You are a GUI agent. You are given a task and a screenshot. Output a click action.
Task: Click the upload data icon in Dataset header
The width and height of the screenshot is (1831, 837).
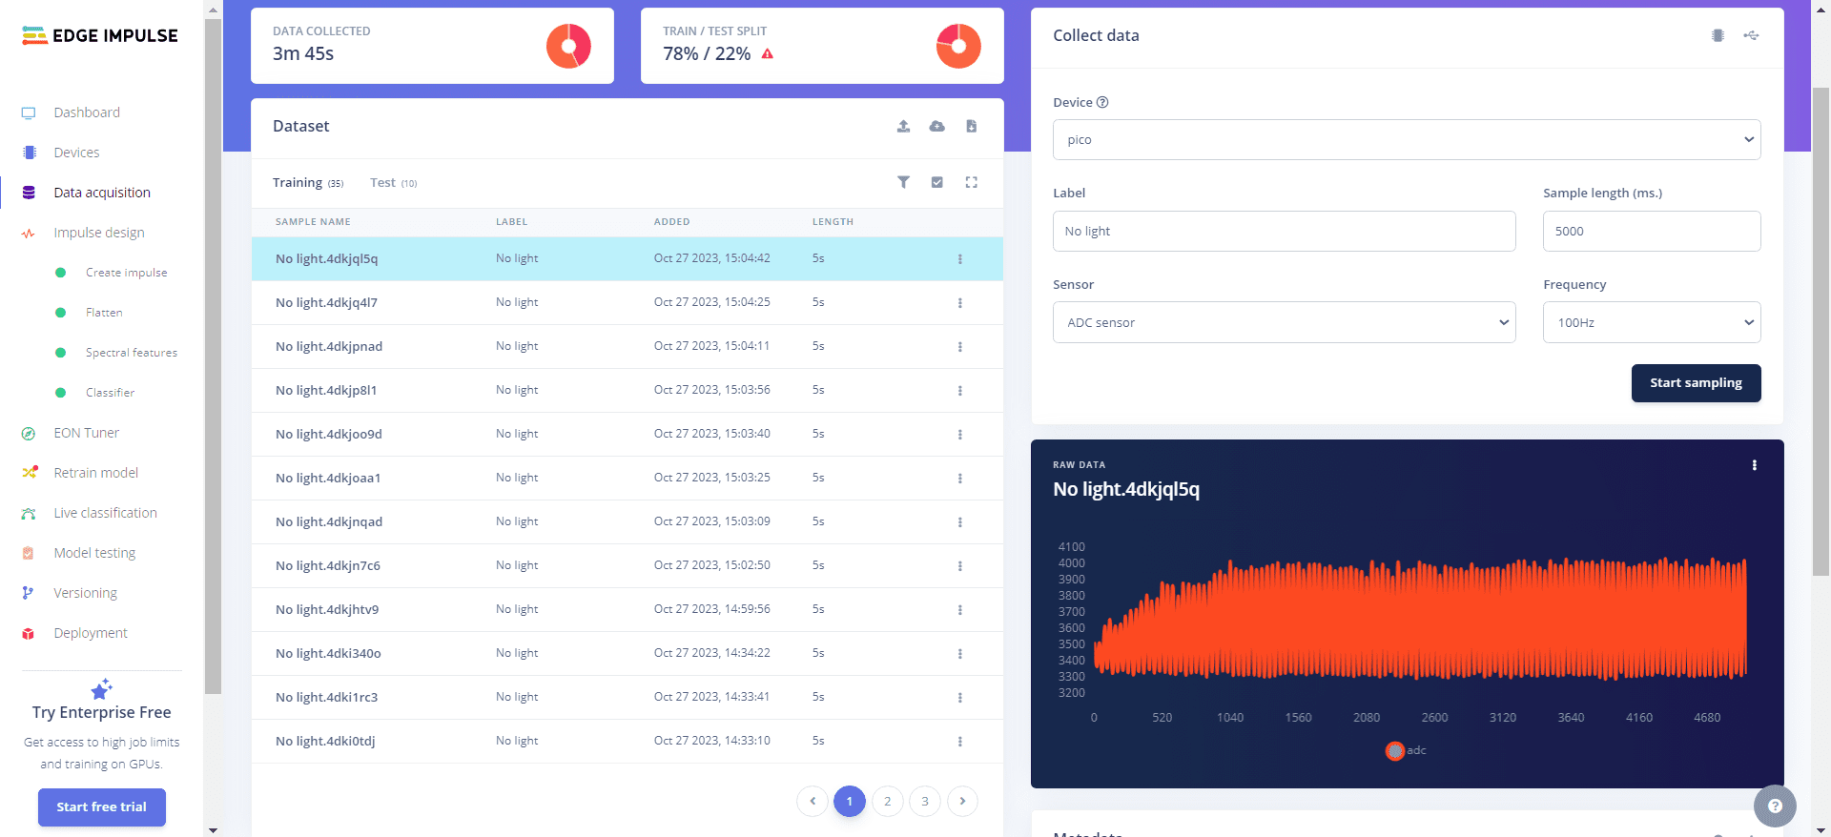point(903,126)
